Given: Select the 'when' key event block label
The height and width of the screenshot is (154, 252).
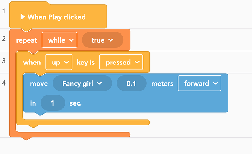Looking at the screenshot, I should [x=32, y=62].
